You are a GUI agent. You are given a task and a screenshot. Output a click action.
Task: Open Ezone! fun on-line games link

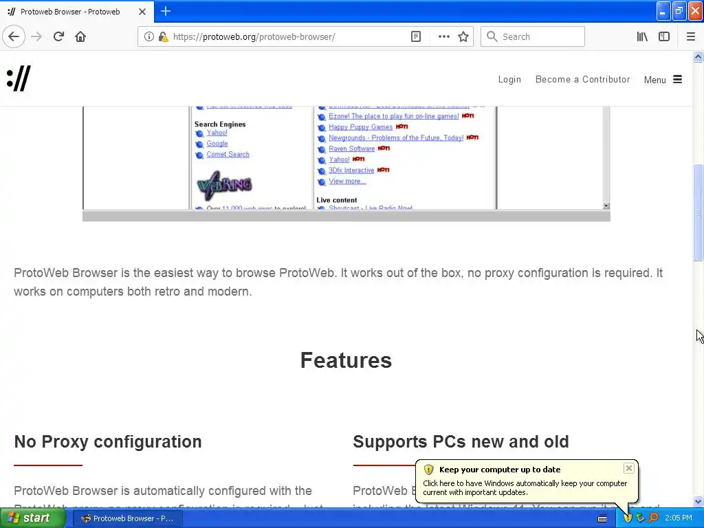pos(394,115)
